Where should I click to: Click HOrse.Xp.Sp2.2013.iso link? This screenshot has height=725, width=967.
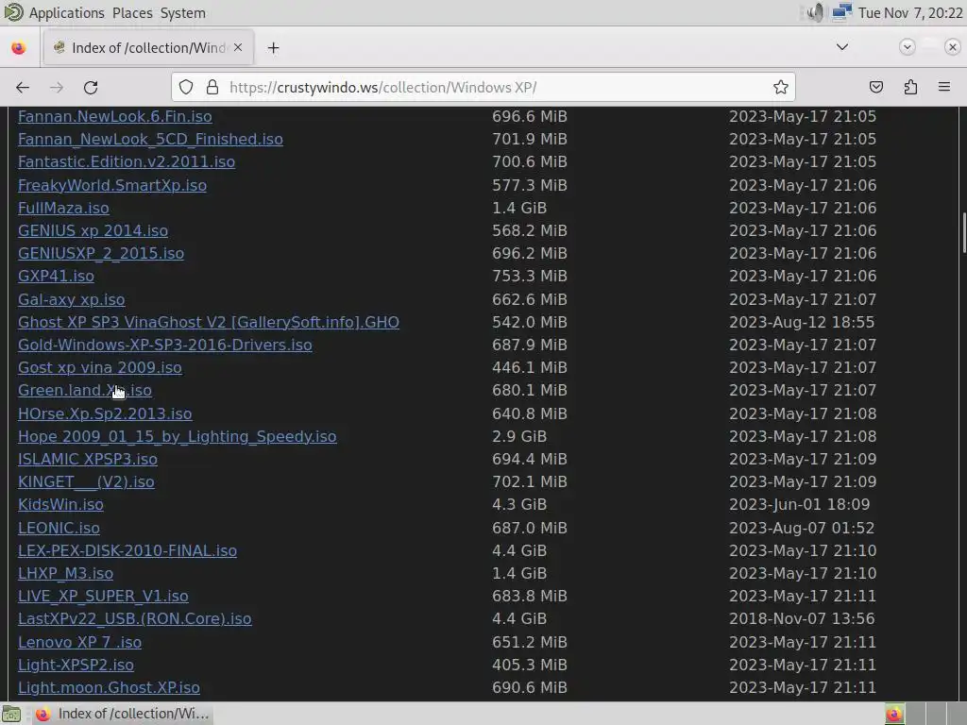pyautogui.click(x=105, y=414)
